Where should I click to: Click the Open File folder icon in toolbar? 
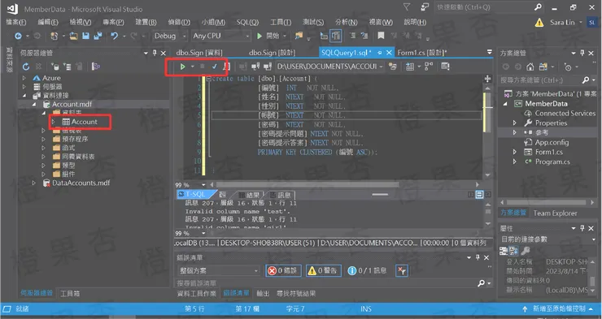click(x=73, y=36)
